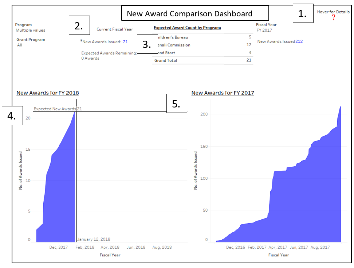Open the Grant Program filter set to All
Screen dimensions: 354x268
coord(20,45)
